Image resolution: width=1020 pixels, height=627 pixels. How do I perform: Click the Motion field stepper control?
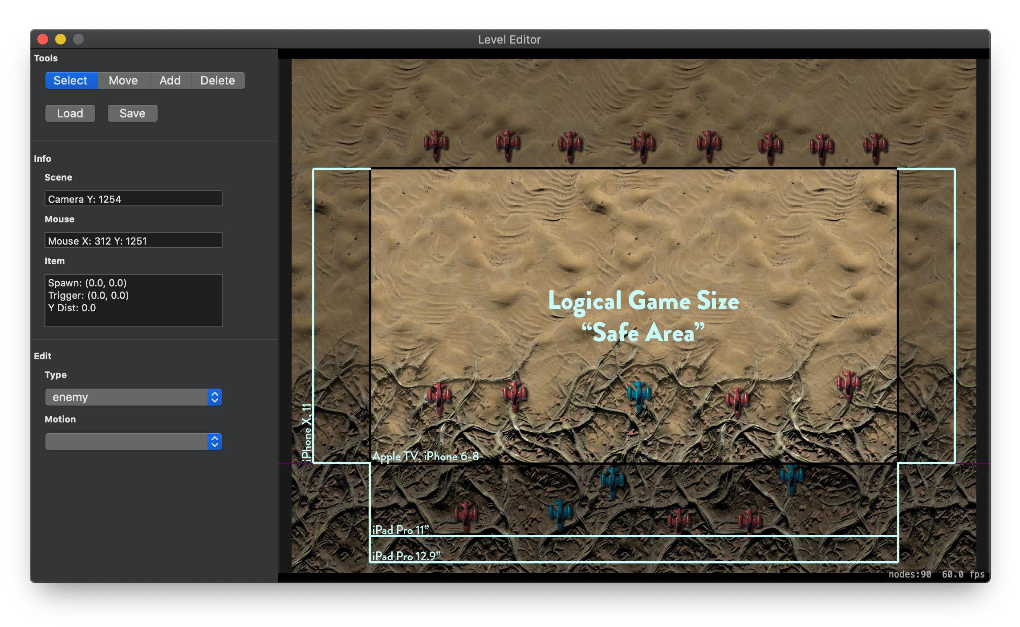point(215,441)
